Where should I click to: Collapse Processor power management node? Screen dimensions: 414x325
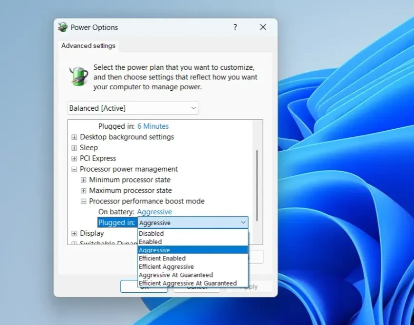[75, 169]
